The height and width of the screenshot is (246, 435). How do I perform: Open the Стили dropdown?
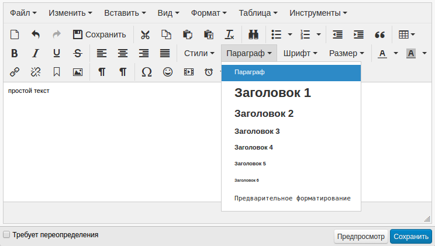(199, 53)
